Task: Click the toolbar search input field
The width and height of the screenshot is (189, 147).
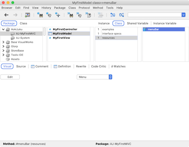Action: tap(155, 15)
